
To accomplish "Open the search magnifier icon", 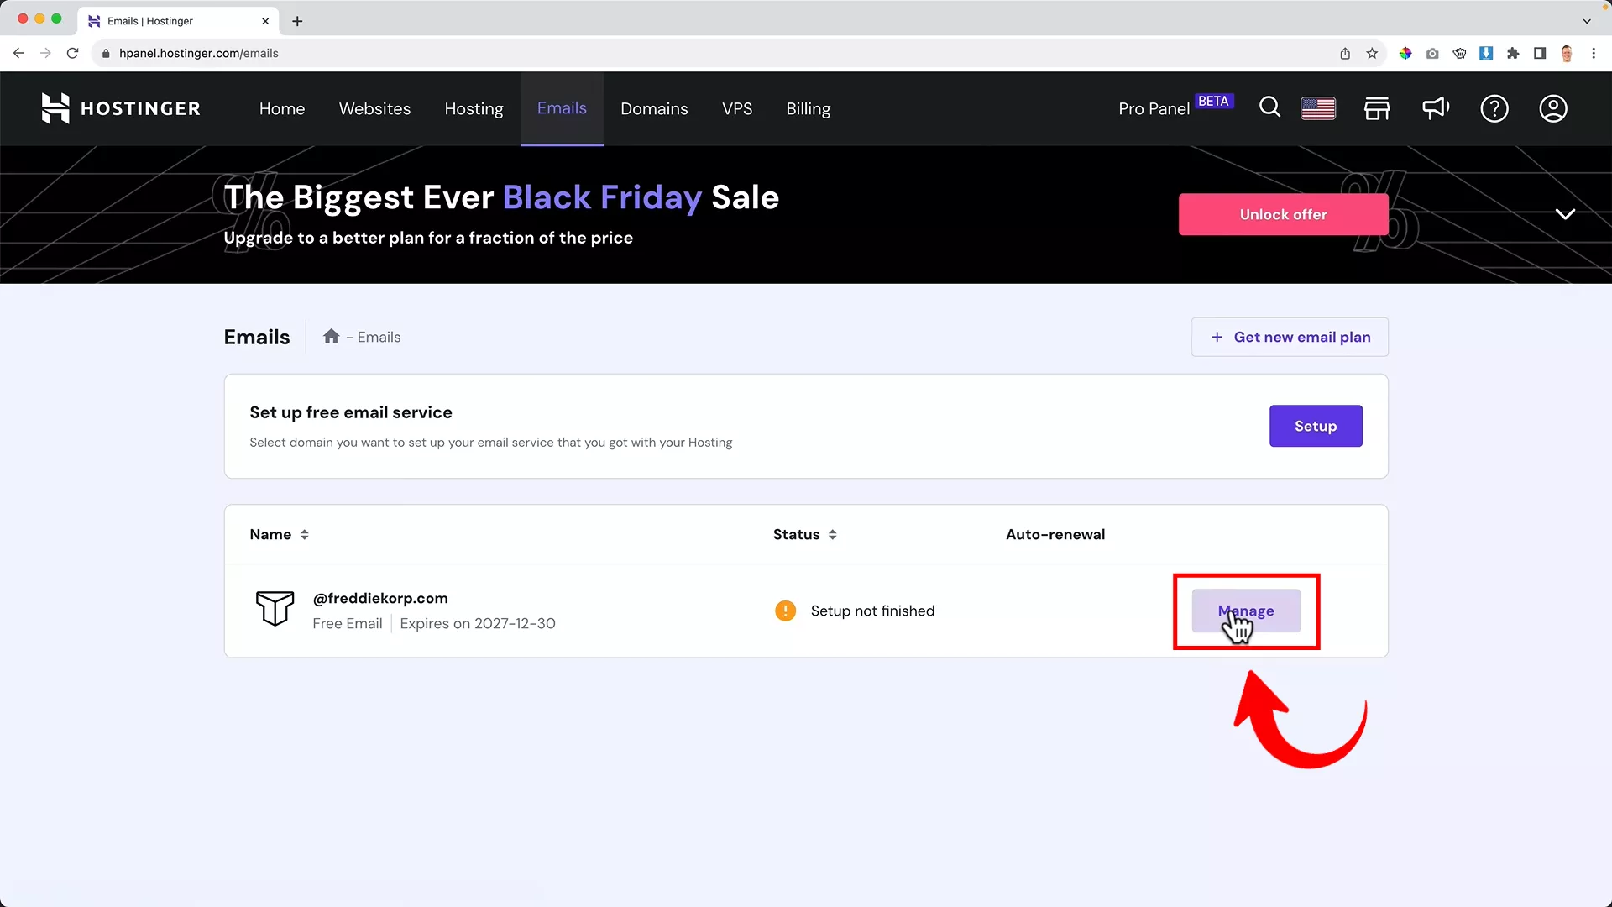I will [1269, 107].
